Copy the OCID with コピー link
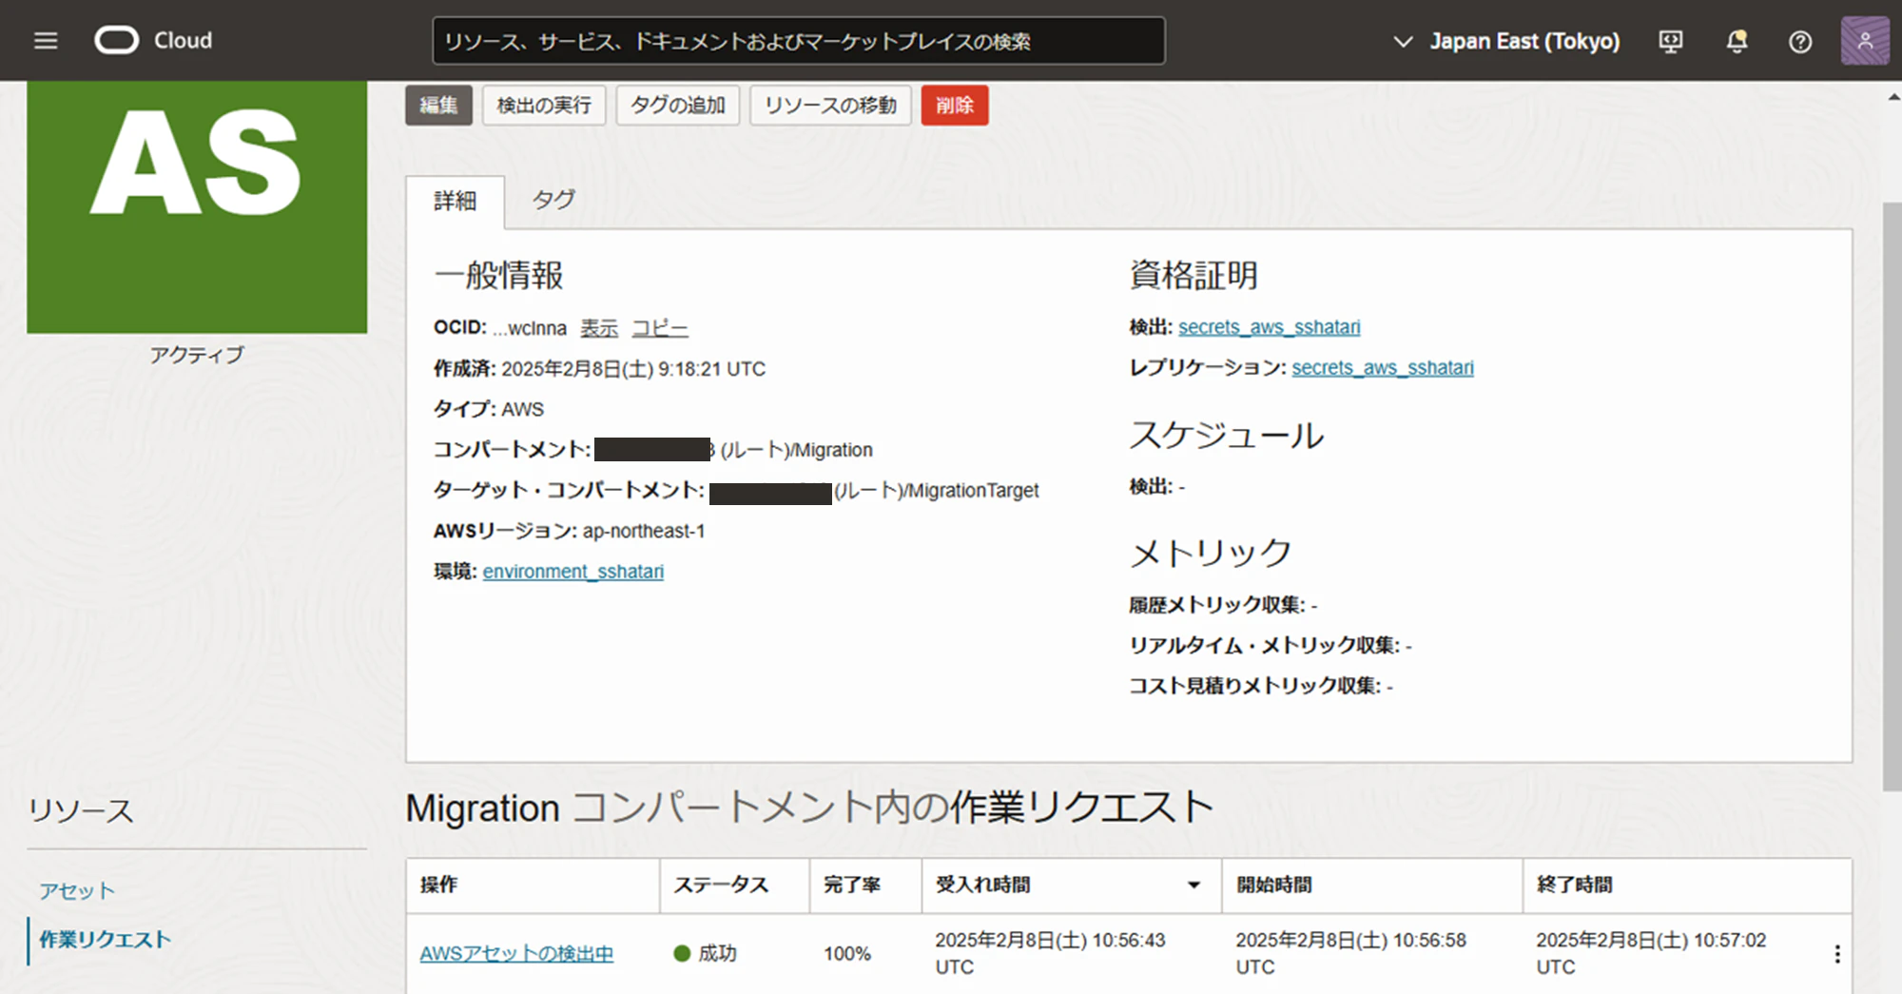Viewport: 1902px width, 994px height. (x=659, y=328)
